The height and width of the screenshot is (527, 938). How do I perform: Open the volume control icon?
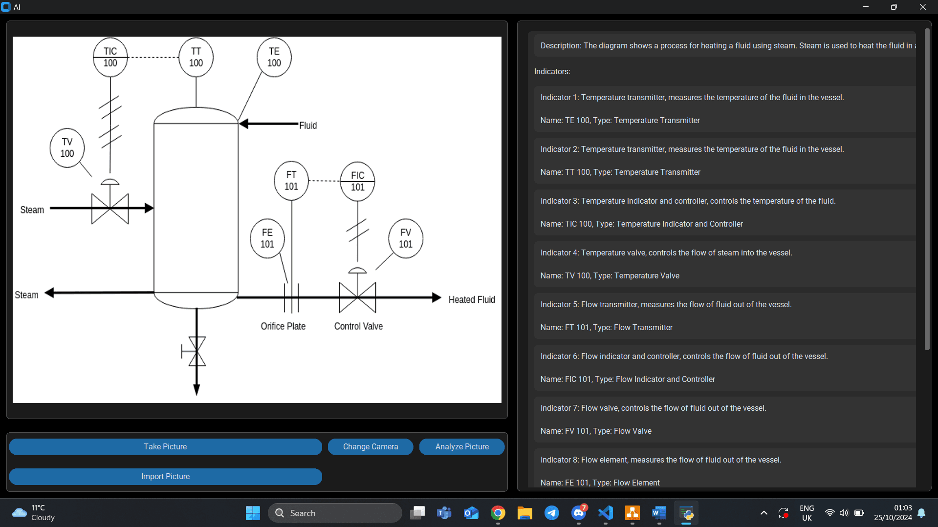click(x=844, y=513)
